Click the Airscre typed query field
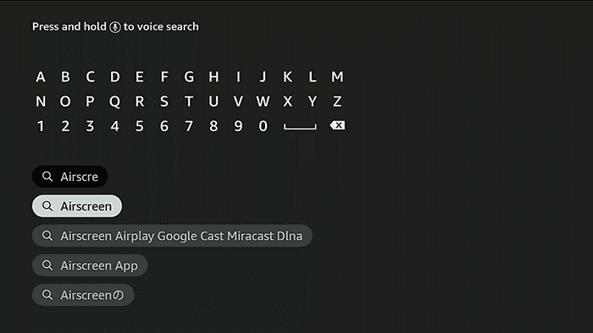 pyautogui.click(x=70, y=176)
